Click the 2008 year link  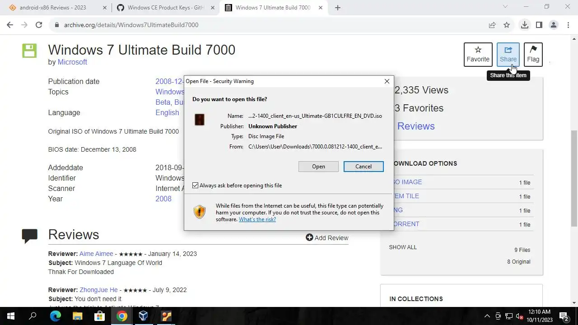pos(163,199)
